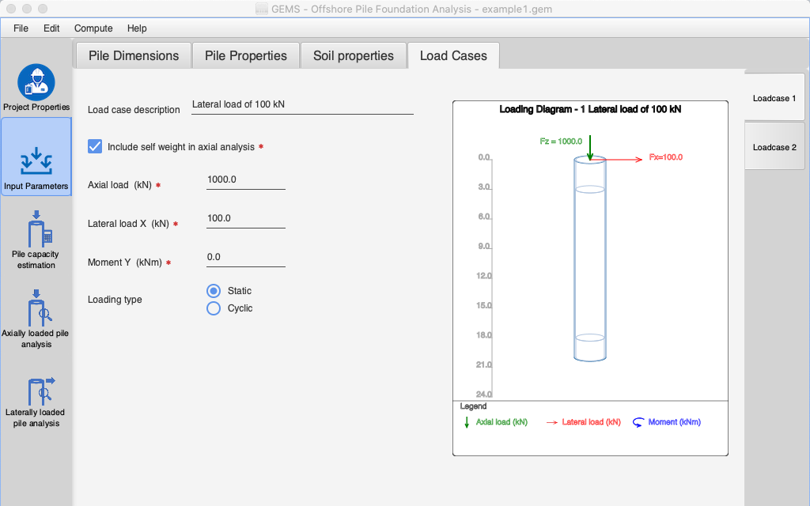This screenshot has width=810, height=506.
Task: Click the blue Moment legend icon
Action: coord(638,422)
